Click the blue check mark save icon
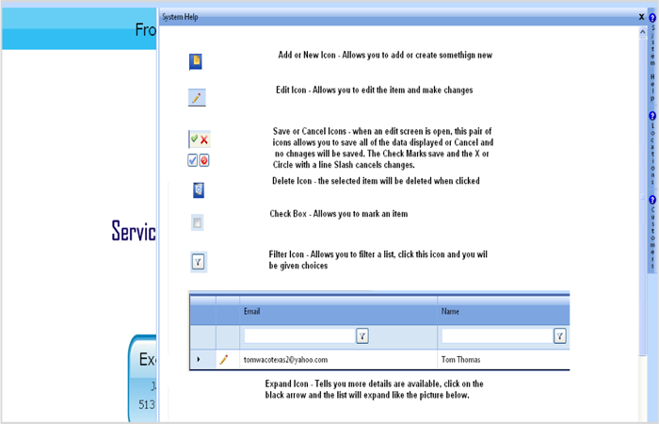659x424 pixels. point(192,160)
